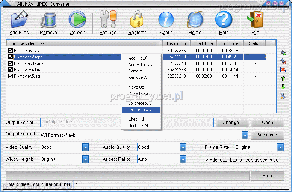The image size is (292, 192).
Task: Click the Change... output folder button
Action: coord(232,123)
